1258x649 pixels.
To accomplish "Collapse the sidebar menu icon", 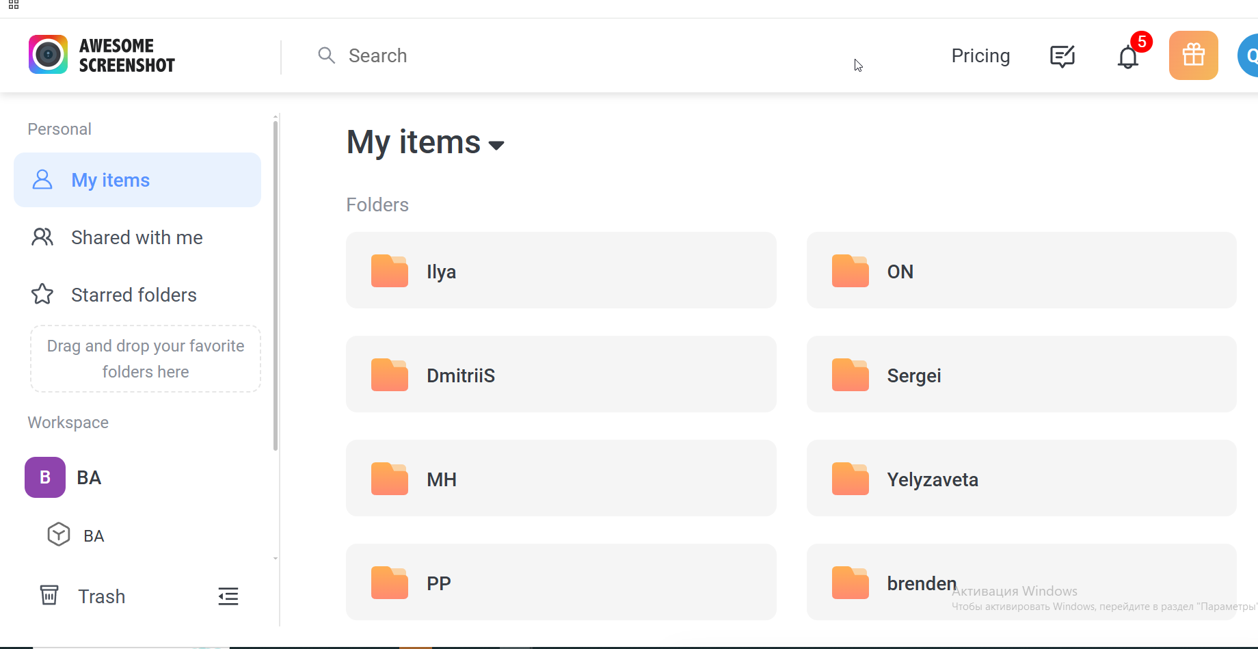I will coord(228,596).
